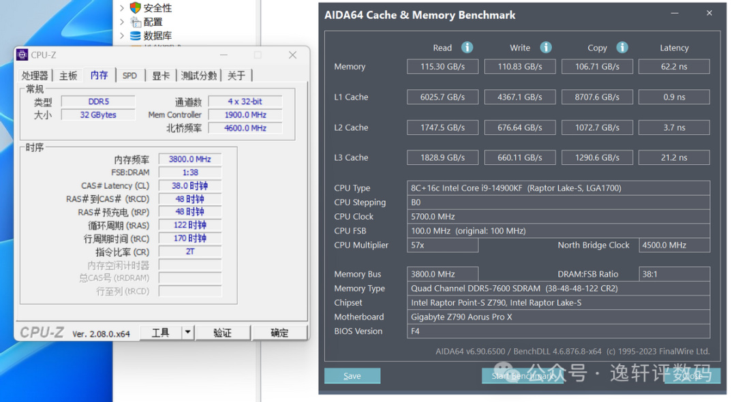Click the CPU Clock 5700.0 MHz field
This screenshot has height=402, width=736.
tap(559, 217)
